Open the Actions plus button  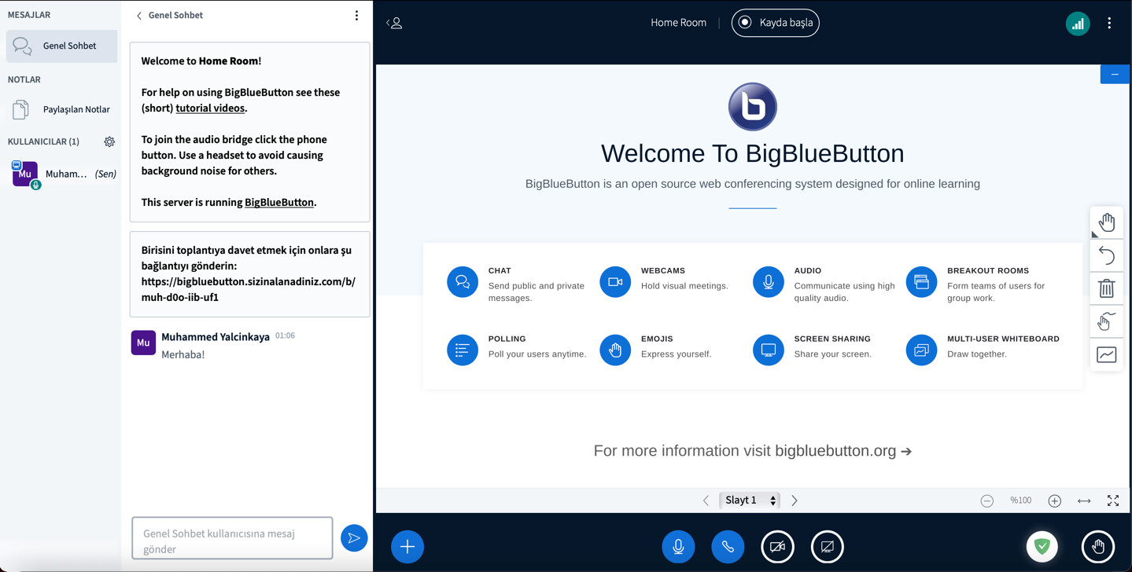coord(407,547)
